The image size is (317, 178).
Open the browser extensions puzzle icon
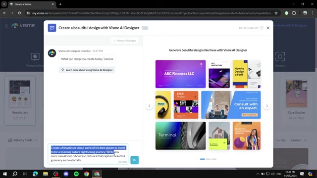tap(294, 13)
